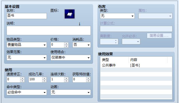The image size is (179, 103).
Task: Decrease 连续次数 with the down arrow
Action: pos(66,81)
